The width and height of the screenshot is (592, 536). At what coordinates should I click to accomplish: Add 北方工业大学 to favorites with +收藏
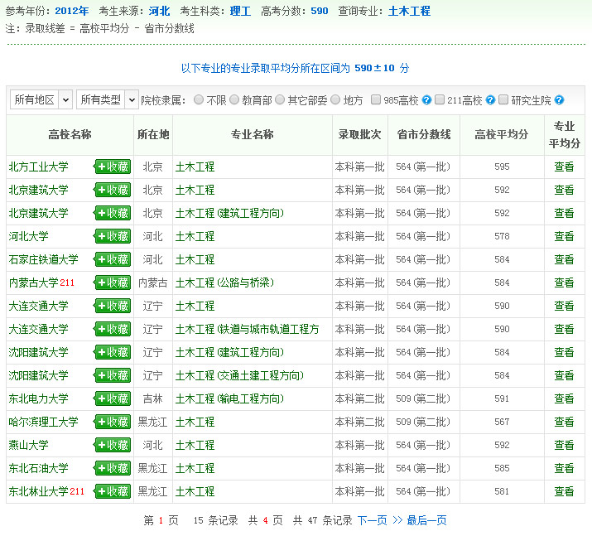pyautogui.click(x=113, y=167)
